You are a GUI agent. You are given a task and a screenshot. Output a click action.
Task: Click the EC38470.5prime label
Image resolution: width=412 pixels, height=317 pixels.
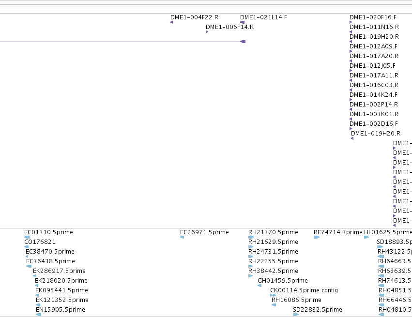click(x=50, y=252)
